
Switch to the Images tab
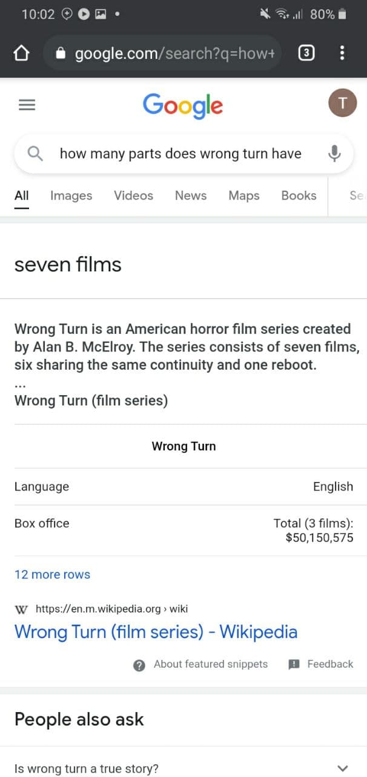tap(71, 195)
